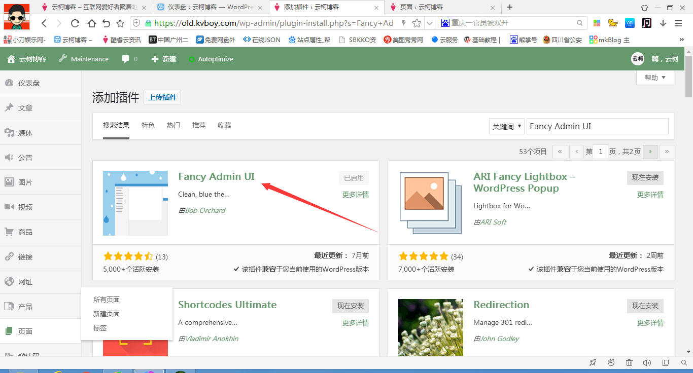Open Autoptimize in the admin bar
693x373 pixels.
click(211, 59)
